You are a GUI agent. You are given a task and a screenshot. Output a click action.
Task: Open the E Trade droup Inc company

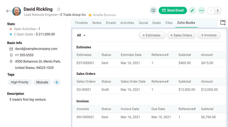(x=73, y=15)
